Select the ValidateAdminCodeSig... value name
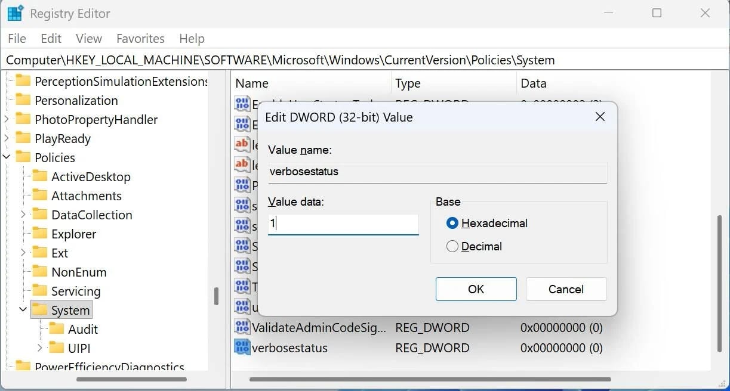730x391 pixels. [x=319, y=327]
